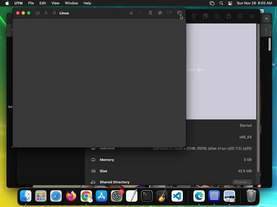This screenshot has height=207, width=277.
Task: Open Control Center in the menu bar
Action: tap(230, 3)
